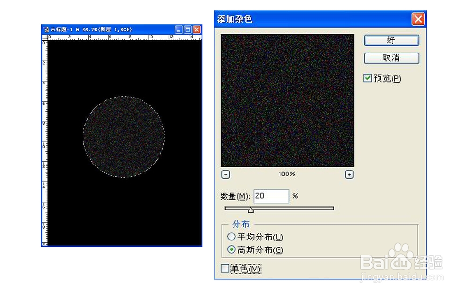Enable the 单色(M) checkbox
469x293 pixels.
(x=225, y=269)
